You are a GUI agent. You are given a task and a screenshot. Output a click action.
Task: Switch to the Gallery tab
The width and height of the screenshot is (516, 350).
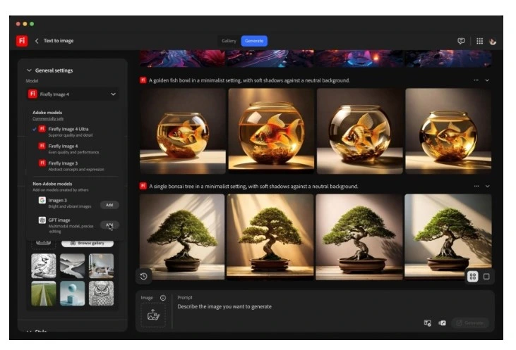(x=229, y=41)
